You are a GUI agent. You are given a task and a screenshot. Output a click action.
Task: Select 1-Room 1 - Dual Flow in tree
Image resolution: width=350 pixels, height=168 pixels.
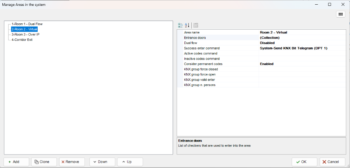(x=27, y=24)
